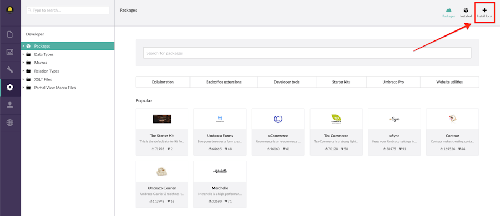Screen dimensions: 500x216
Task: Open the Tea Commerce package title
Action: click(336, 136)
